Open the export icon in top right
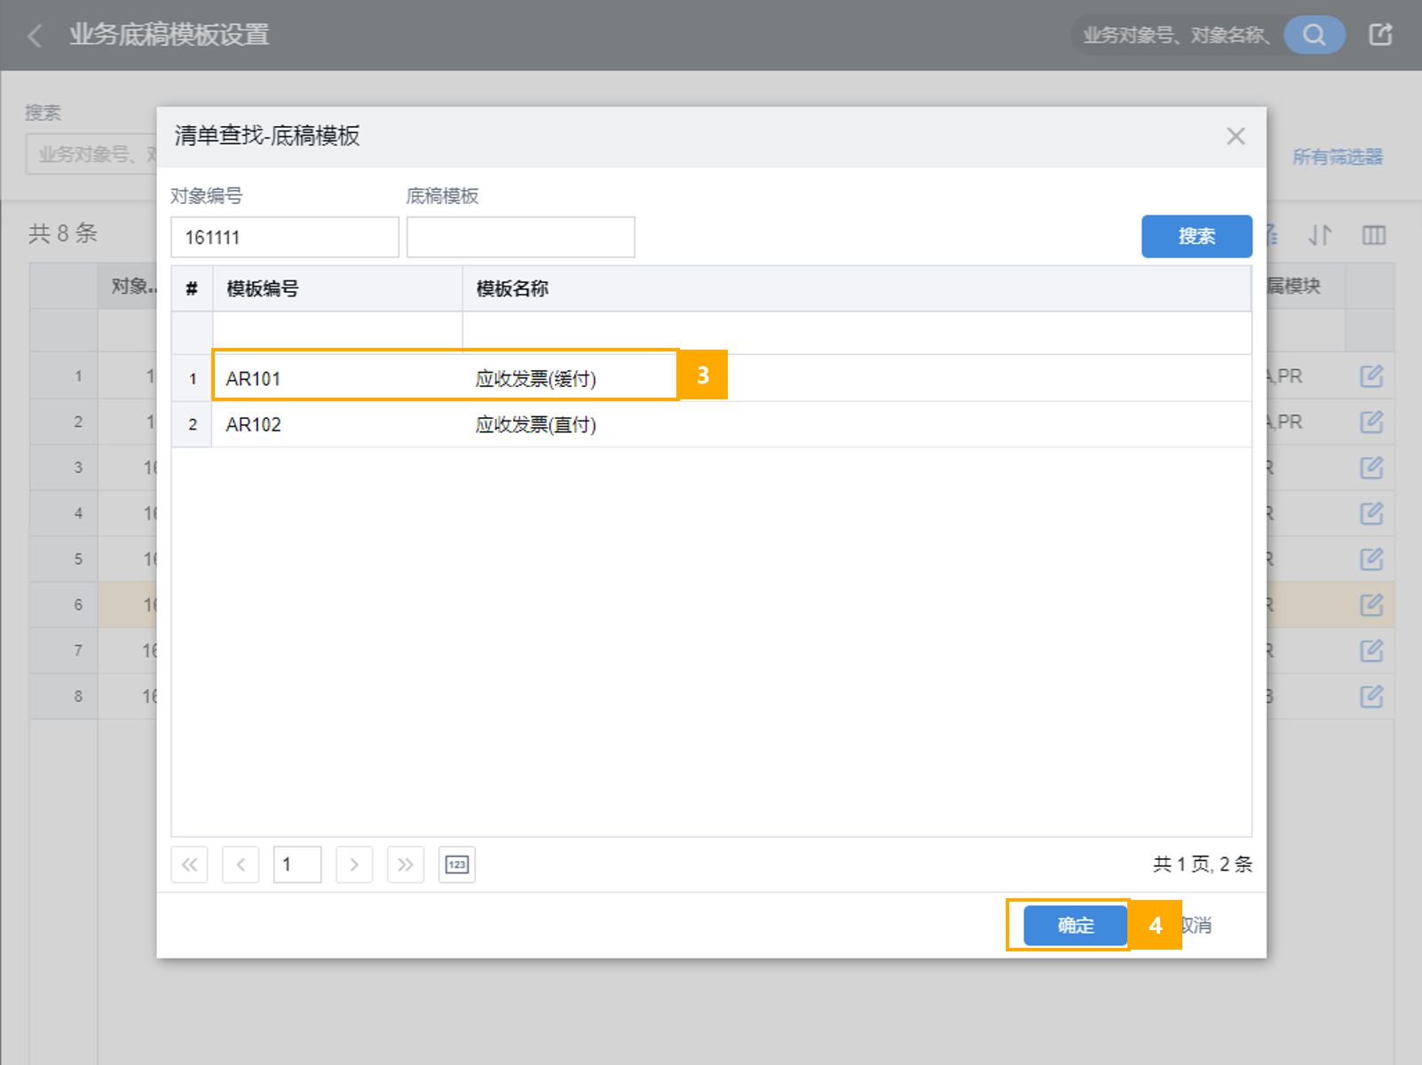Screen dimensions: 1422x1065 click(1380, 35)
